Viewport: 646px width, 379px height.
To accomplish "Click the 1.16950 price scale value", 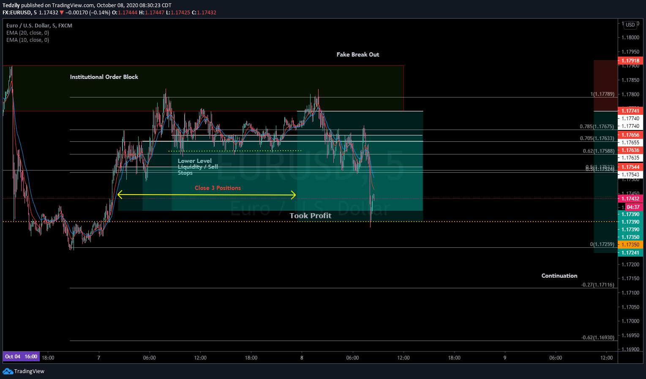I will [630, 336].
